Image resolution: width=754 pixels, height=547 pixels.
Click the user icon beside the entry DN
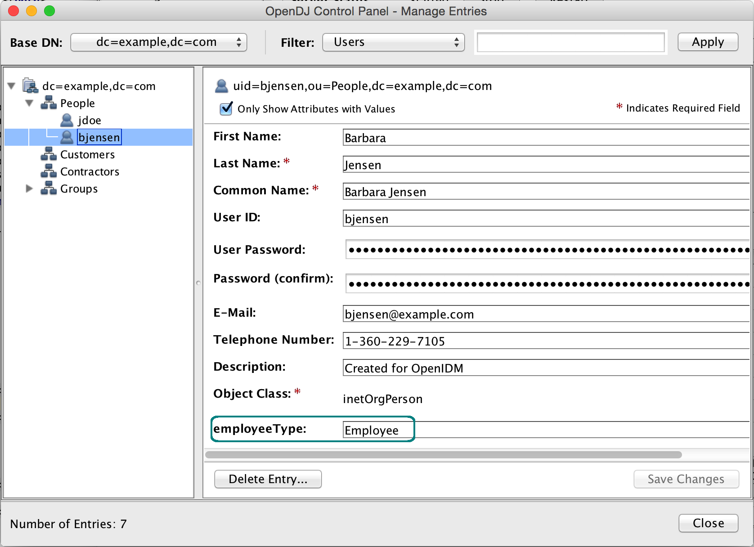(221, 85)
